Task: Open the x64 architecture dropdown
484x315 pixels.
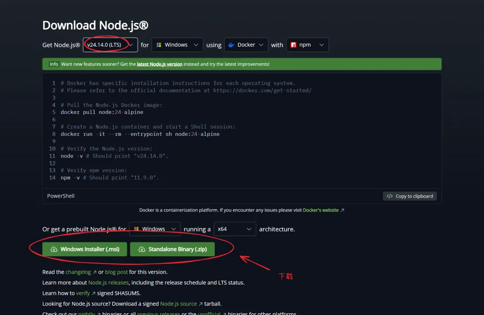Action: point(235,229)
